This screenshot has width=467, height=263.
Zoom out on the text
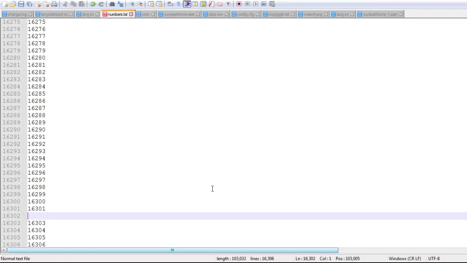coord(140,4)
